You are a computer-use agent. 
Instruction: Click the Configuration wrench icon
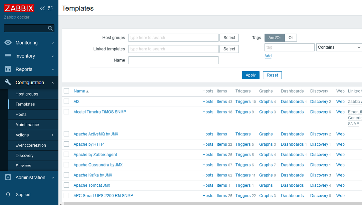8,82
